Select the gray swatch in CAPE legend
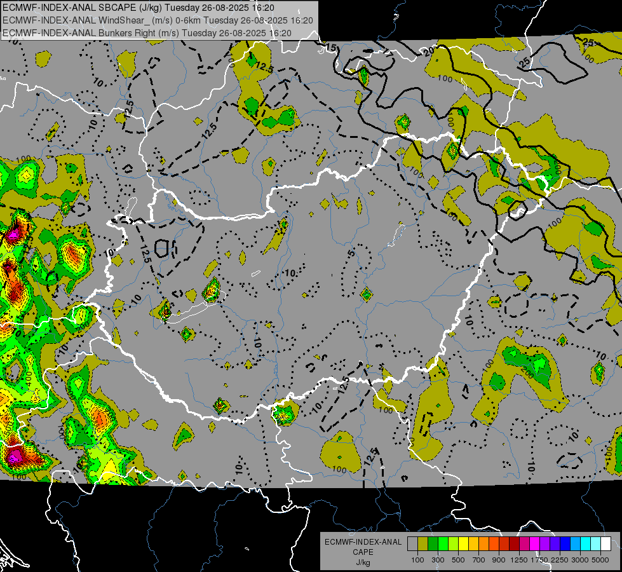Viewport: 622px width, 572px height. pyautogui.click(x=412, y=543)
